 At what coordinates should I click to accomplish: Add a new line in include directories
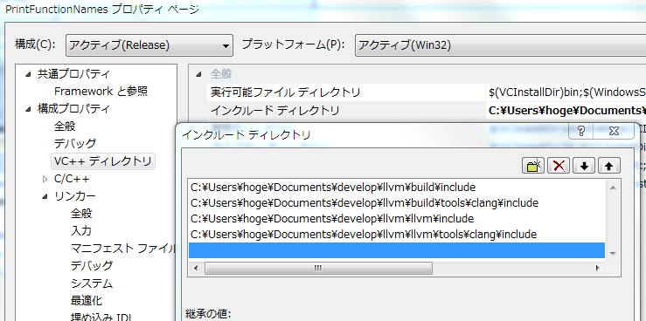pos(533,166)
